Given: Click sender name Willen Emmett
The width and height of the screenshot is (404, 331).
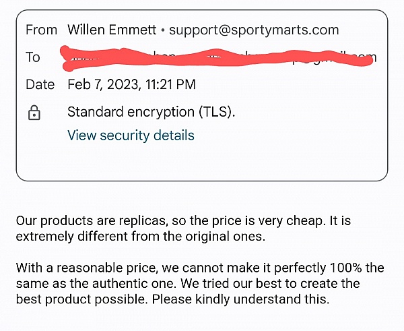Looking at the screenshot, I should coord(112,30).
